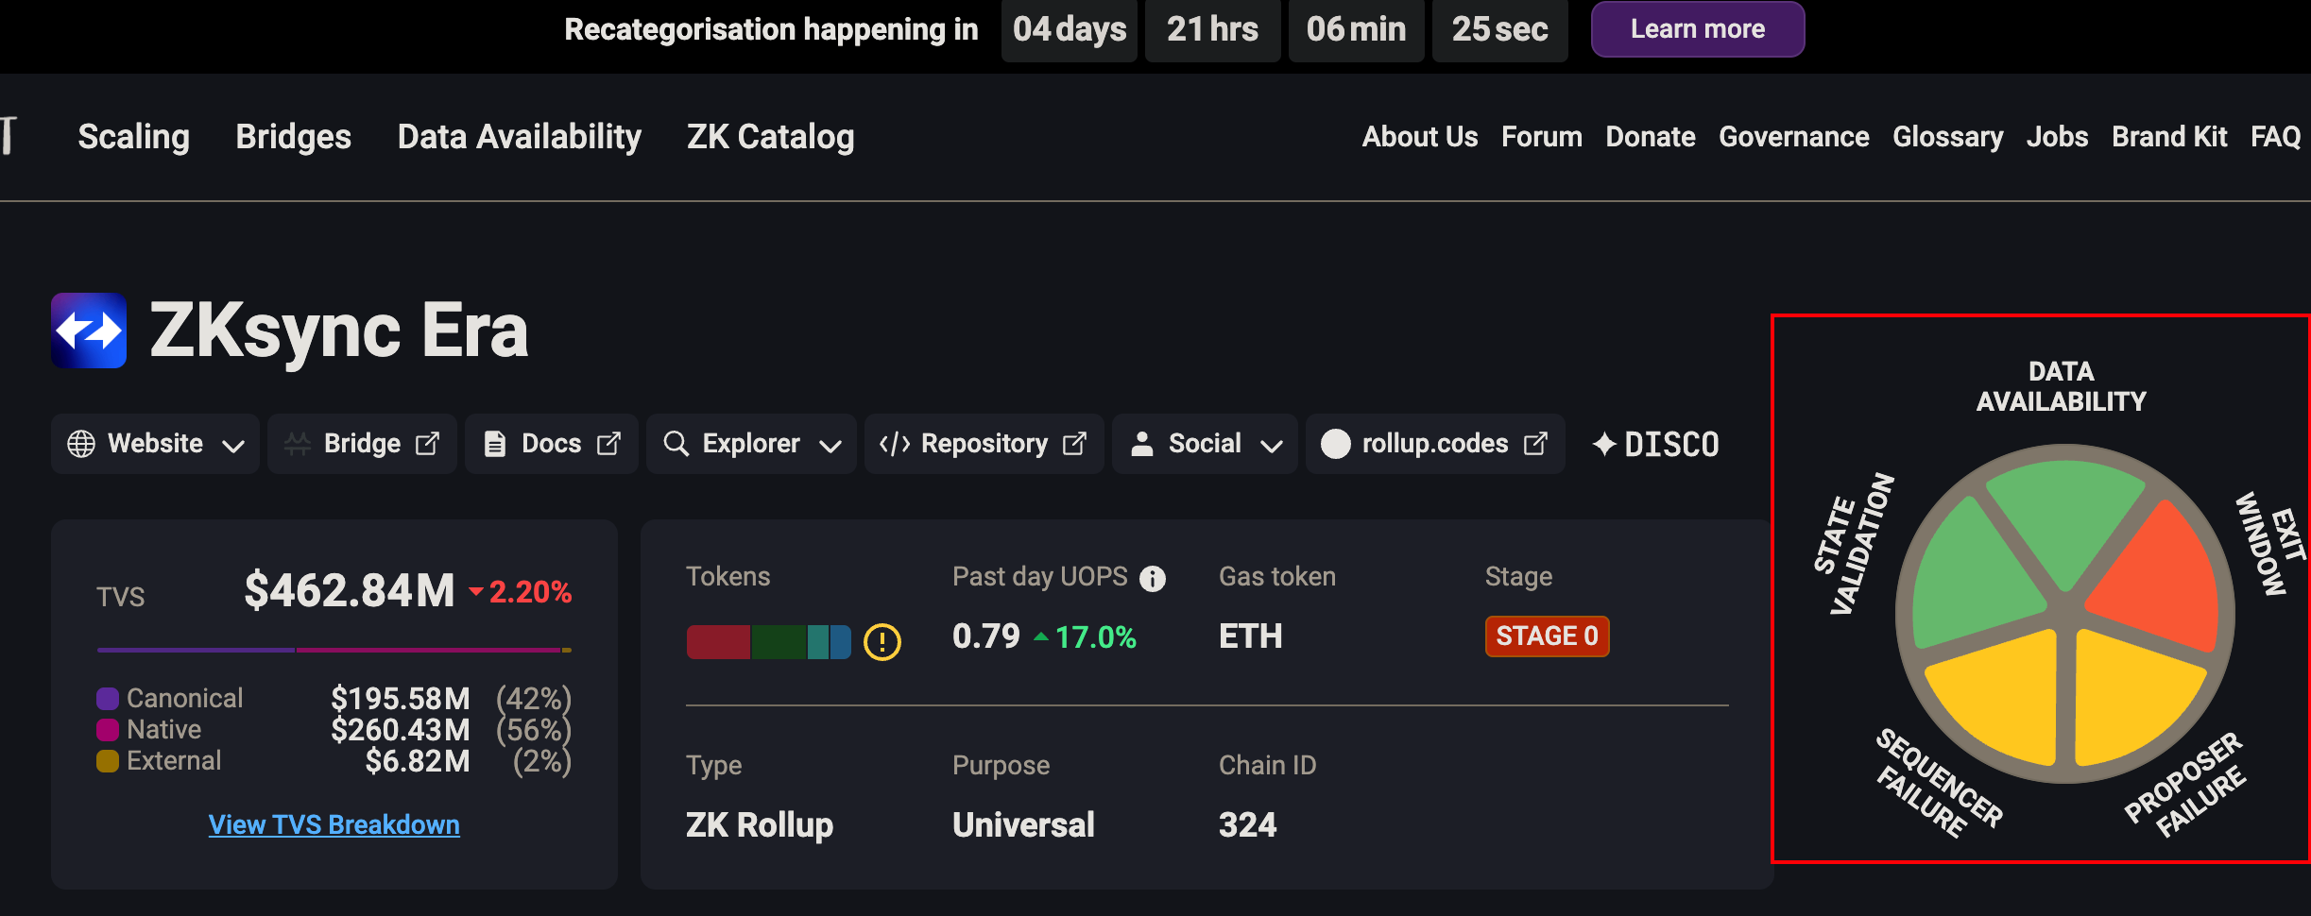This screenshot has height=916, width=2311.
Task: Click the yellow External color swatch
Action: click(x=108, y=761)
